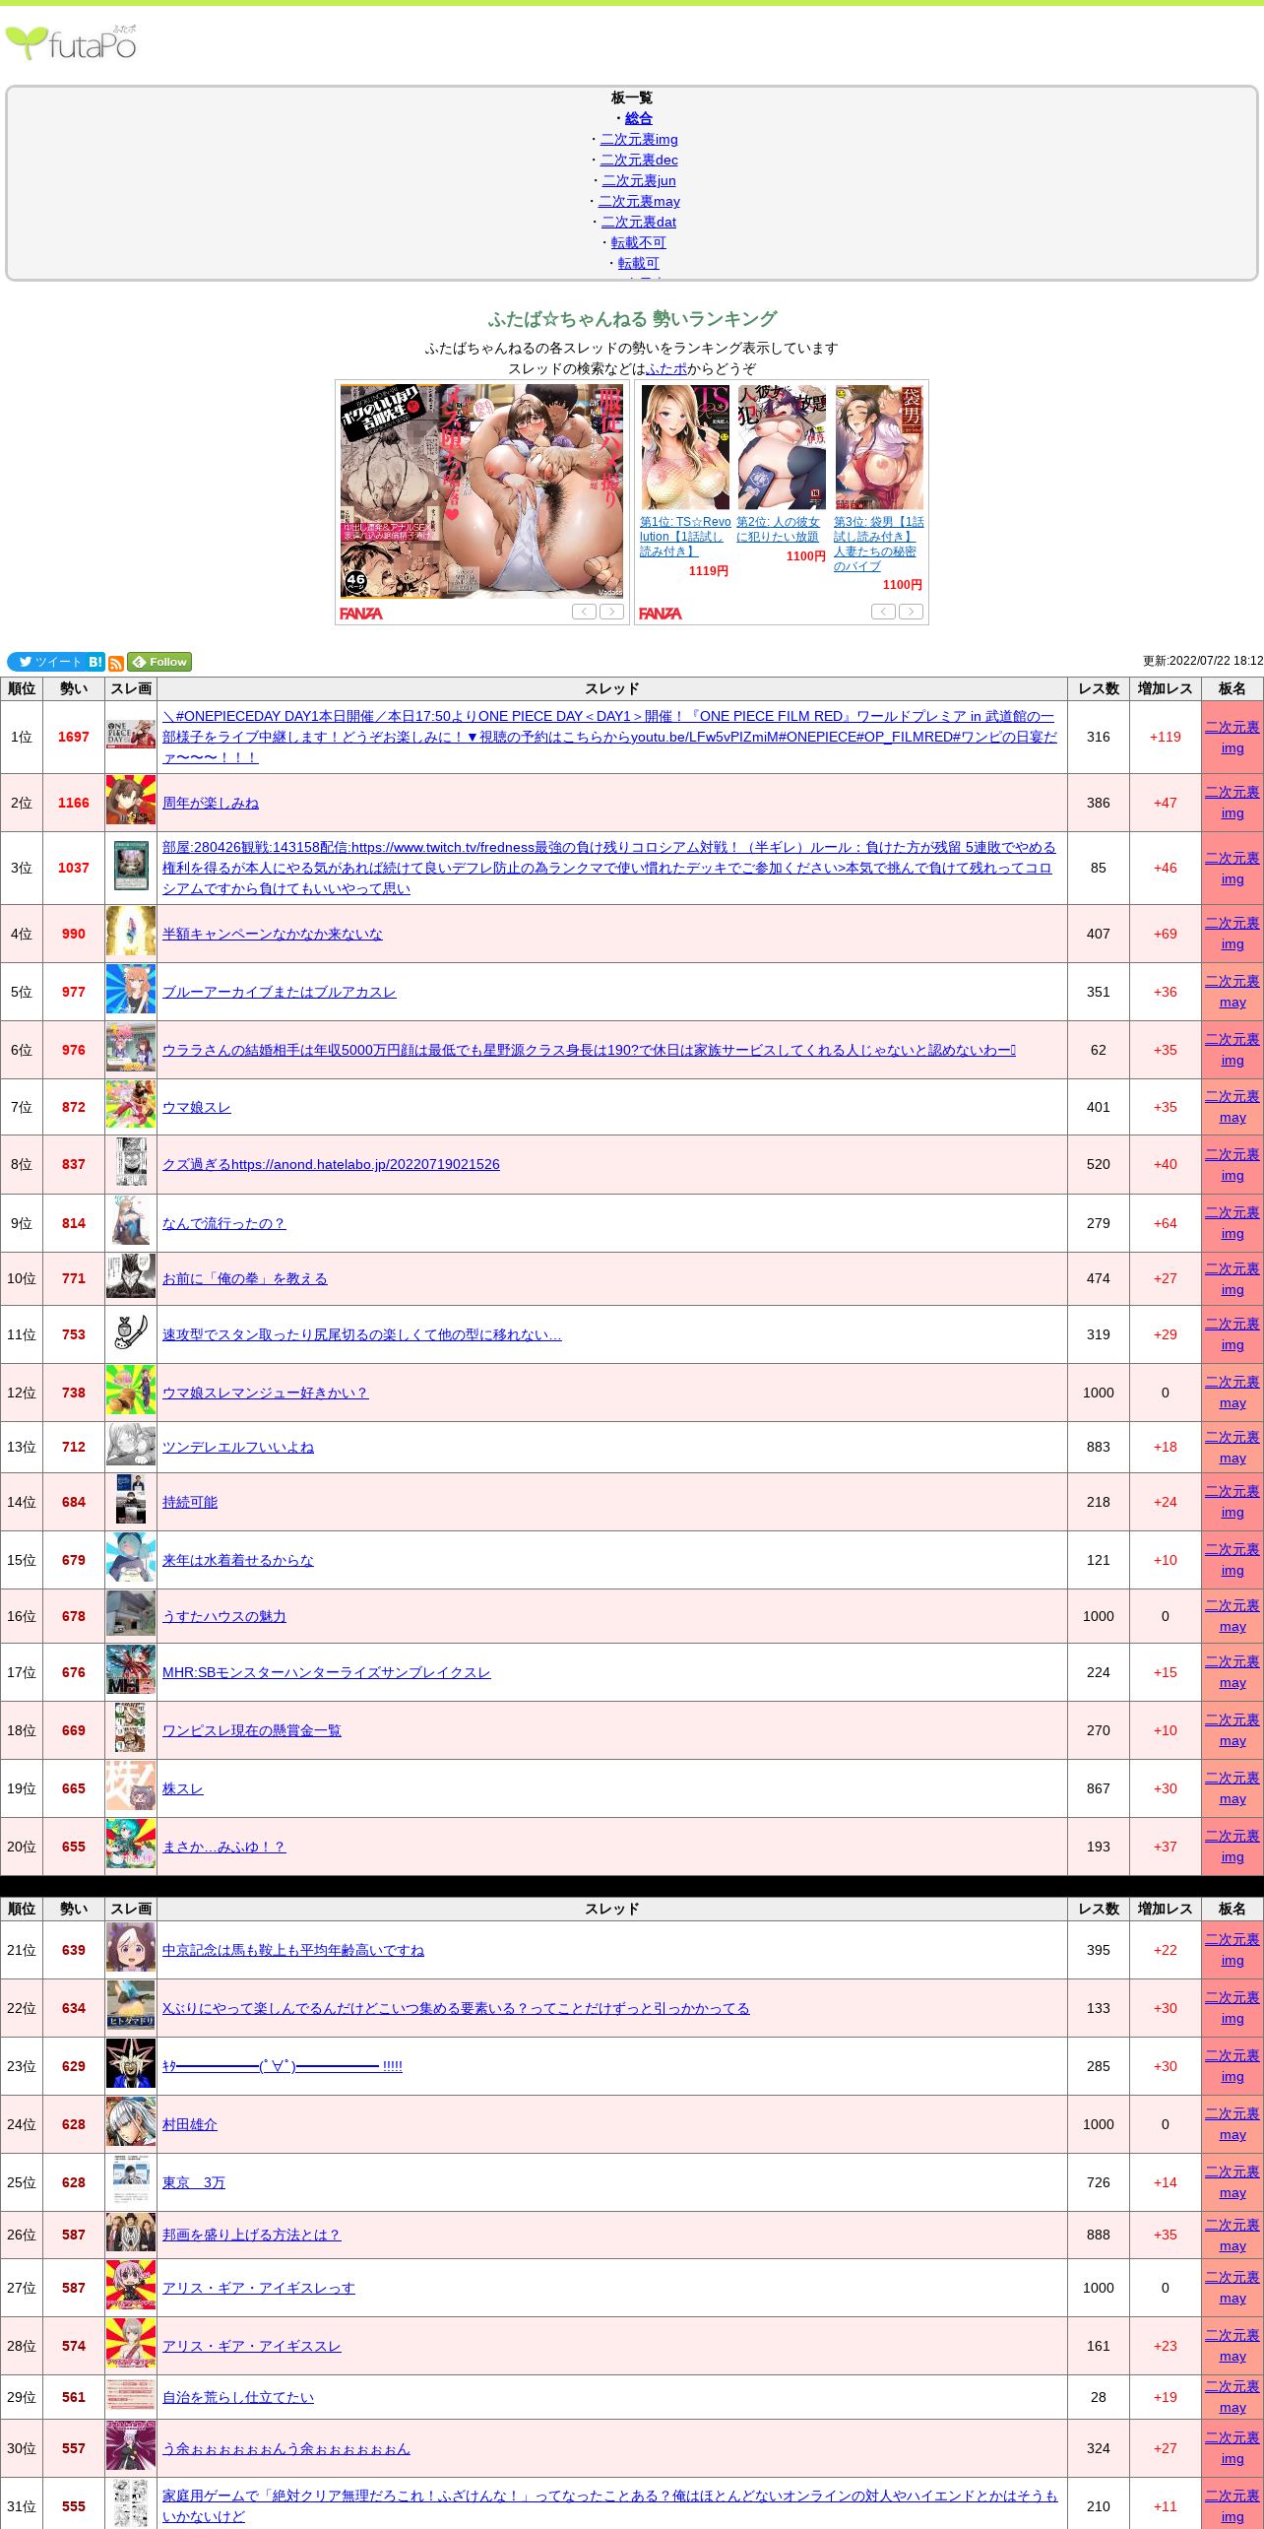The height and width of the screenshot is (2529, 1264).
Task: Open the 二次元裏 may board link in the 19位 row
Action: click(x=1232, y=1788)
